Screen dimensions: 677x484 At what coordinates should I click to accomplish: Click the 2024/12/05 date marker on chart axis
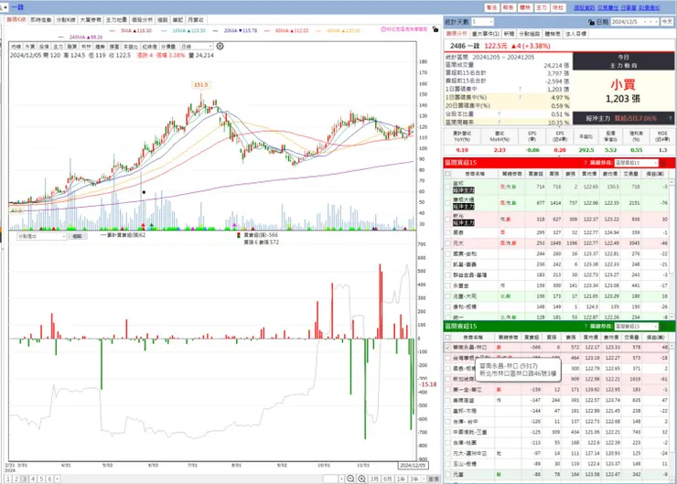point(413,466)
